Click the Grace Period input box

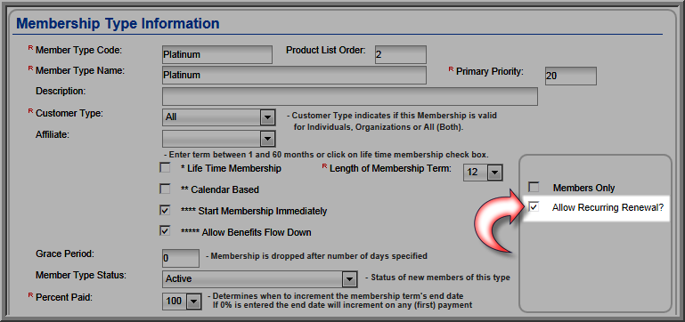point(181,258)
